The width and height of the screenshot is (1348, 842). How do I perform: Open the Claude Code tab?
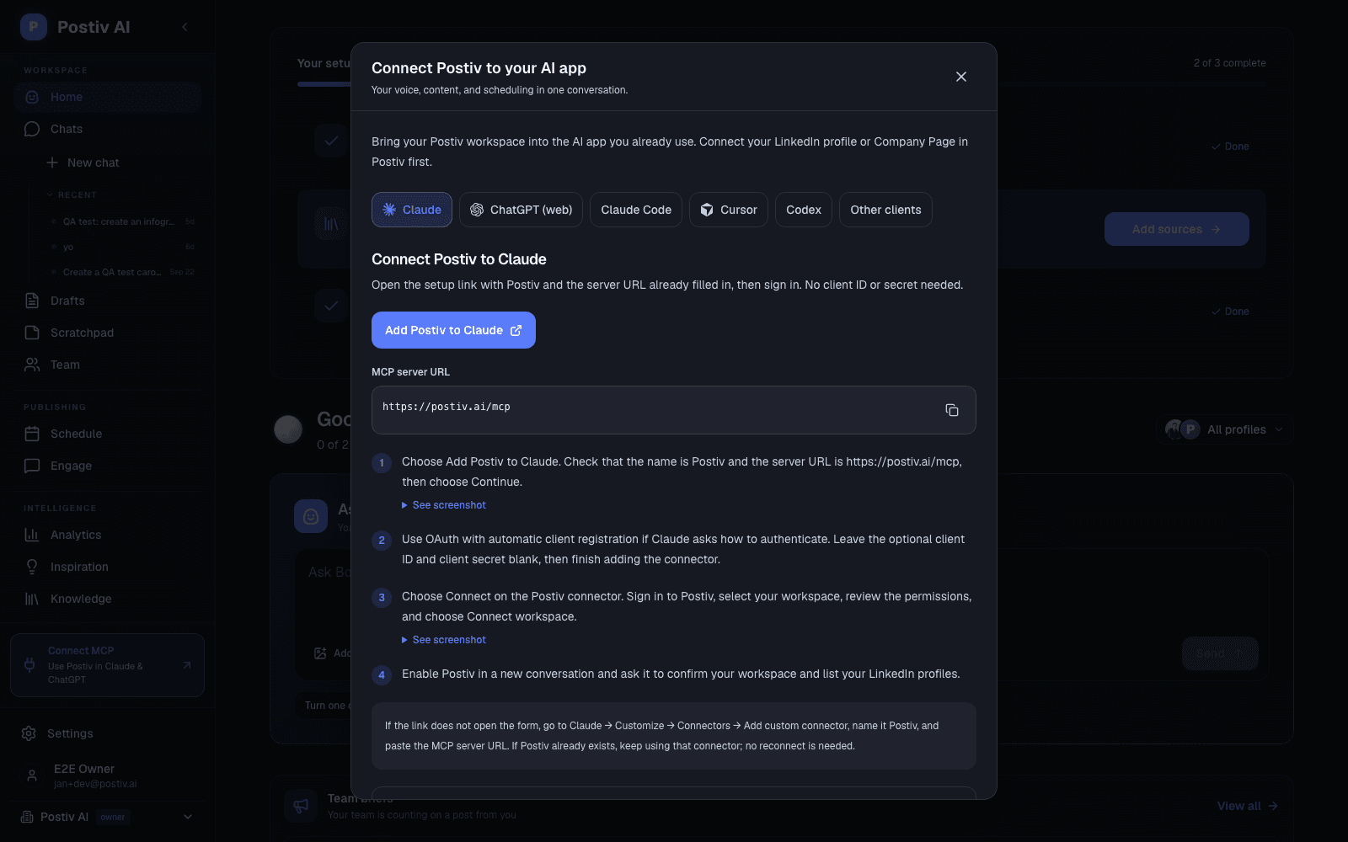click(x=636, y=210)
